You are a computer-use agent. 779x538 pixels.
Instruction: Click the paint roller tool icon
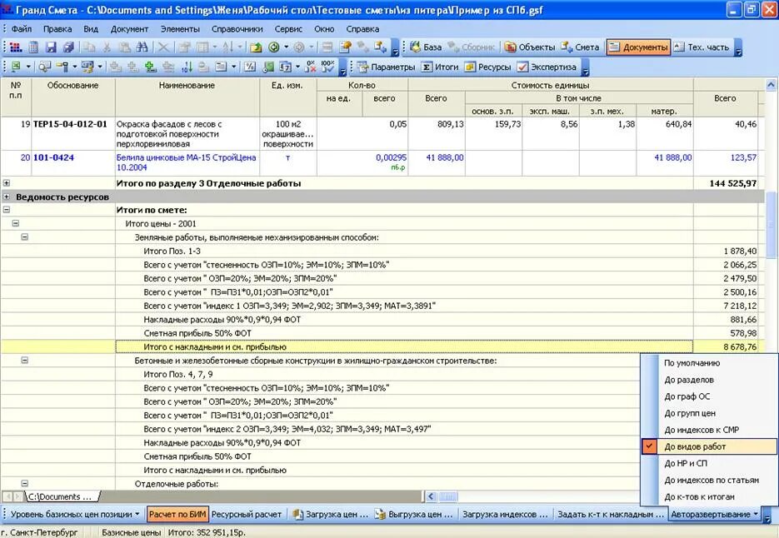coord(62,67)
